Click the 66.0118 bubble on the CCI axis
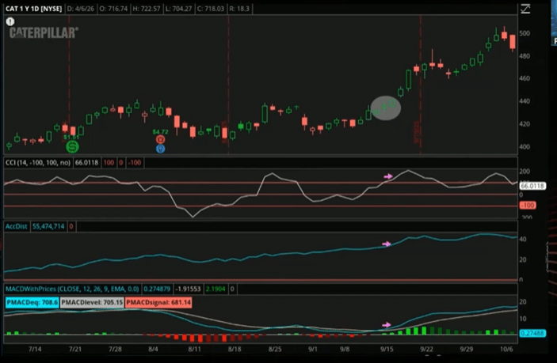The height and width of the screenshot is (363, 557). point(532,186)
